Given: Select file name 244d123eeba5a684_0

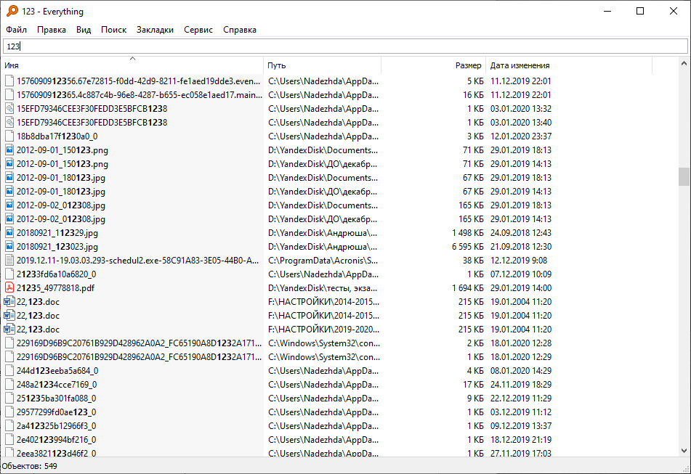Looking at the screenshot, I should coord(57,371).
